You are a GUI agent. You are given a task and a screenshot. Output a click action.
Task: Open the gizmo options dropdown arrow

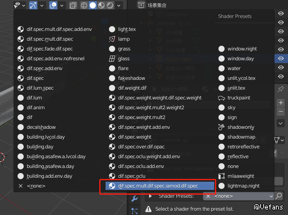(x=42, y=5)
